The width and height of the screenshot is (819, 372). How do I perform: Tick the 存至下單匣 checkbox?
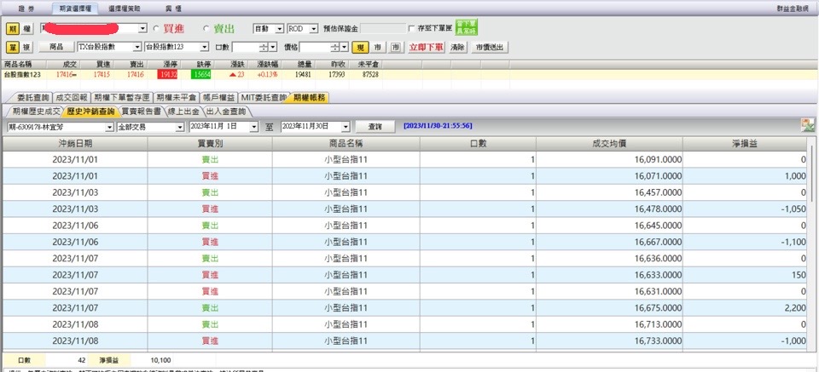coord(411,28)
